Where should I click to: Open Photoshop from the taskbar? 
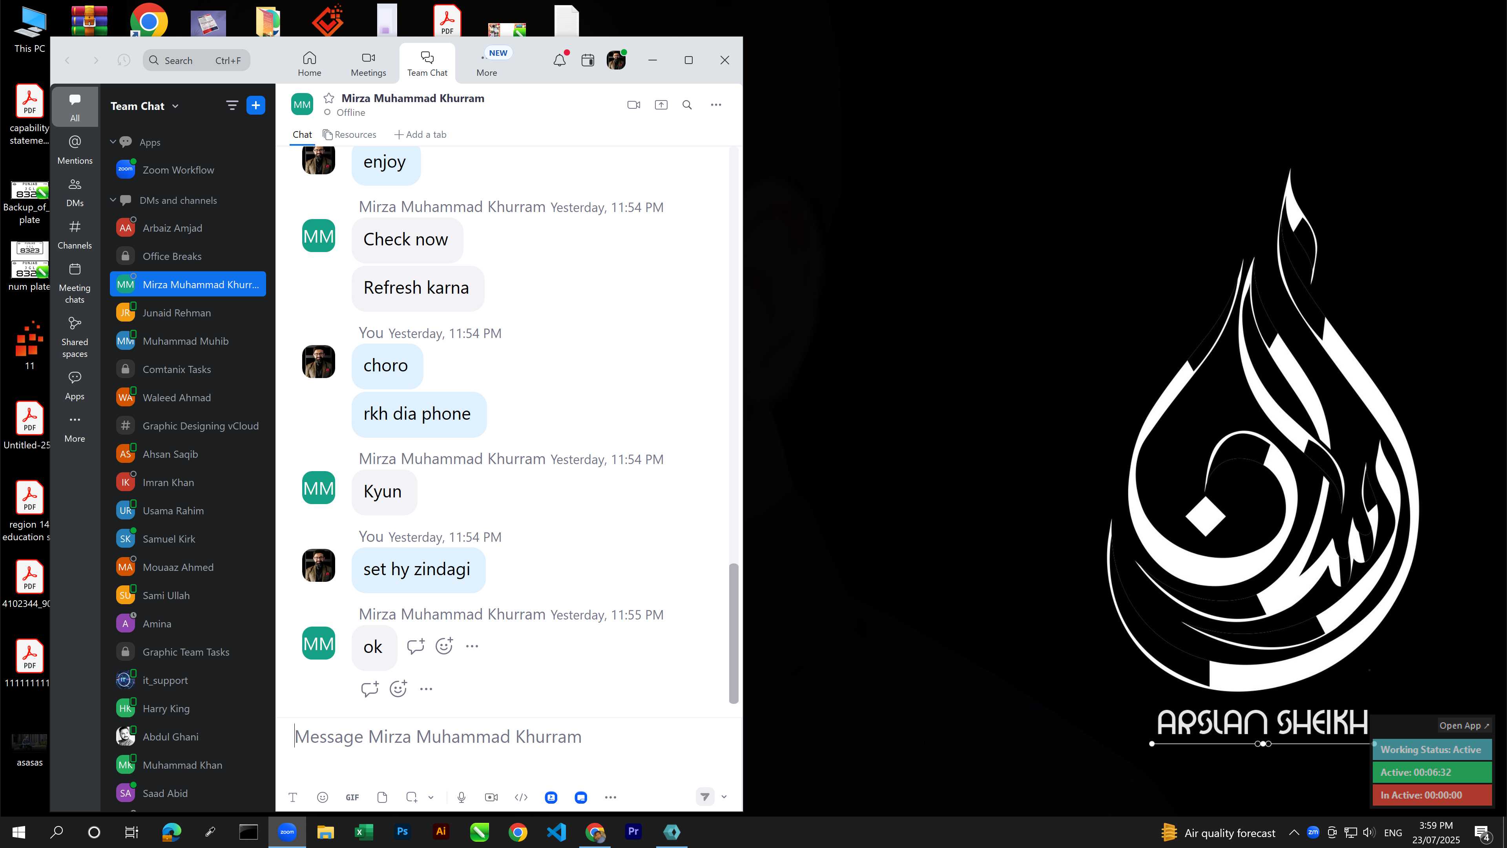pos(402,832)
